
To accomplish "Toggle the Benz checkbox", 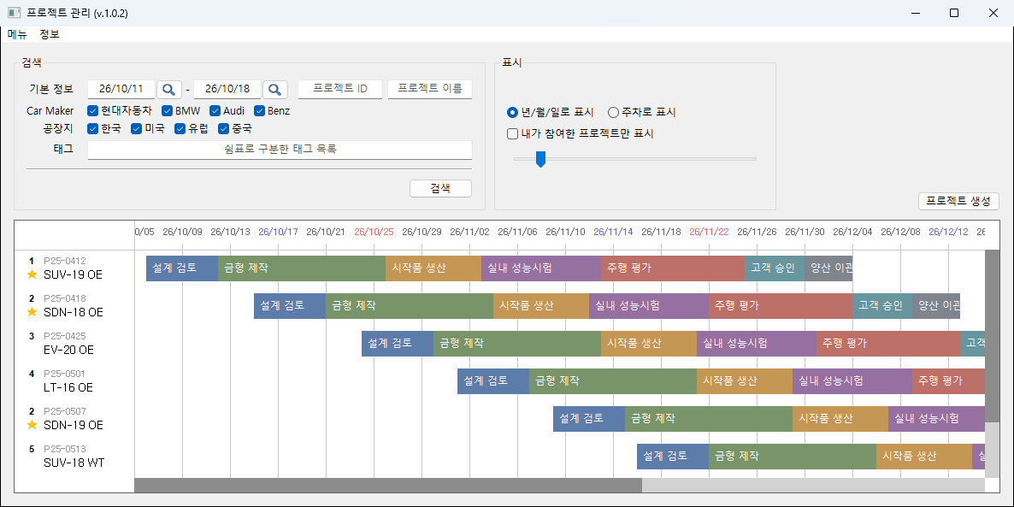I will [259, 110].
